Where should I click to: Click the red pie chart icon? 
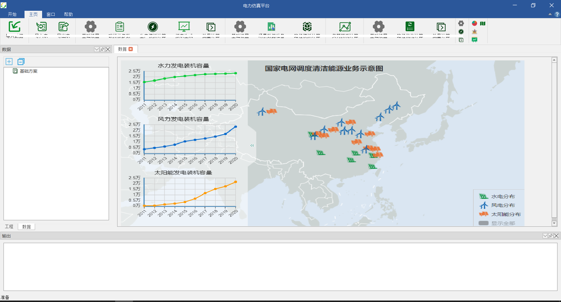(x=475, y=23)
